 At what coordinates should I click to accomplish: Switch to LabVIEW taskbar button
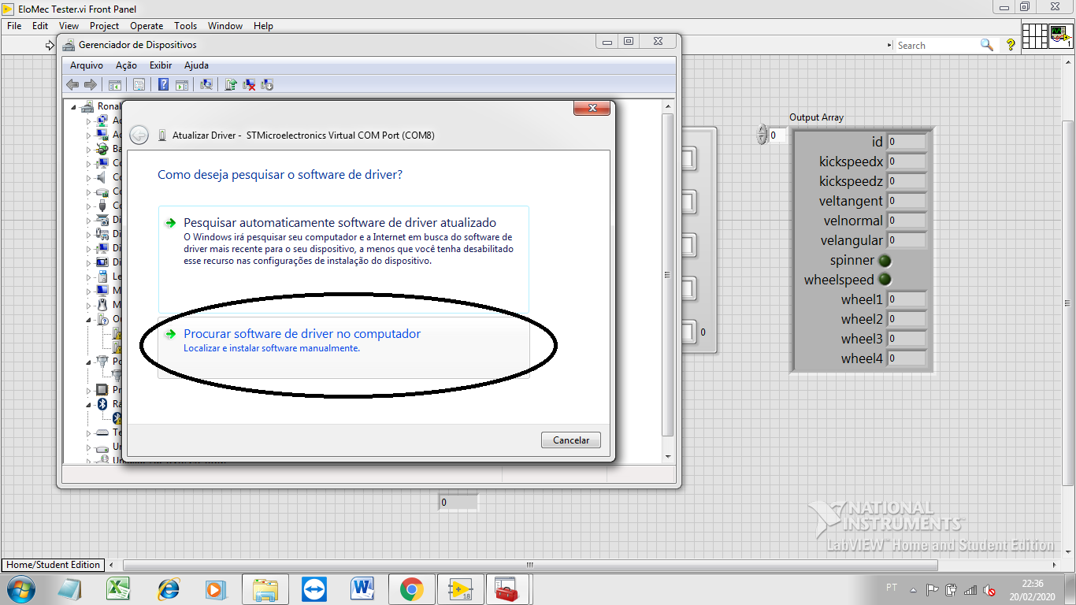pyautogui.click(x=460, y=588)
